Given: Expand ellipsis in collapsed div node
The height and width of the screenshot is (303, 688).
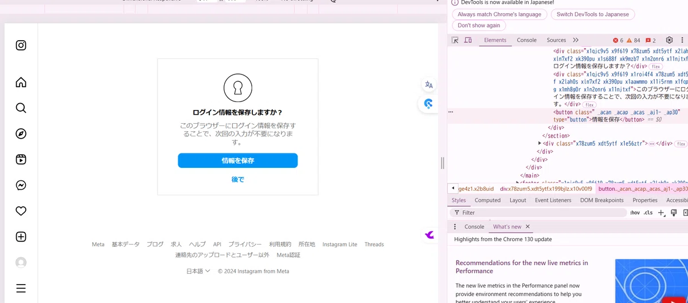Looking at the screenshot, I should [652, 143].
